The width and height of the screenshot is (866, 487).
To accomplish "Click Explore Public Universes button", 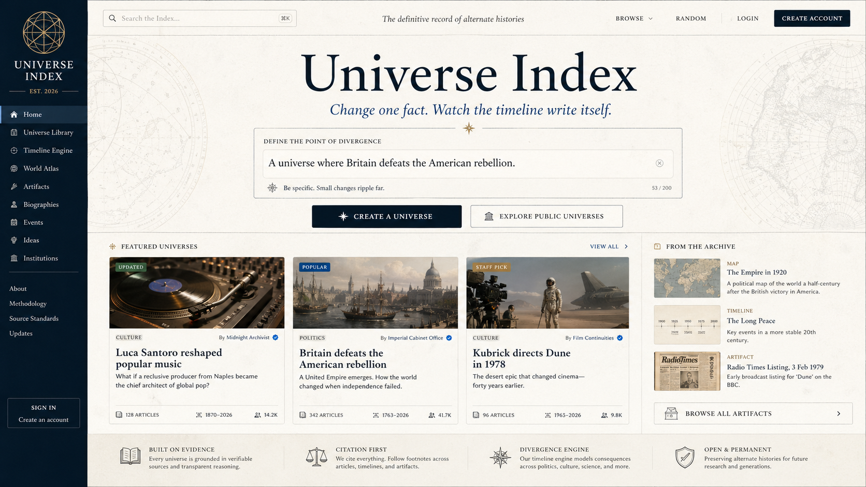I will click(546, 216).
